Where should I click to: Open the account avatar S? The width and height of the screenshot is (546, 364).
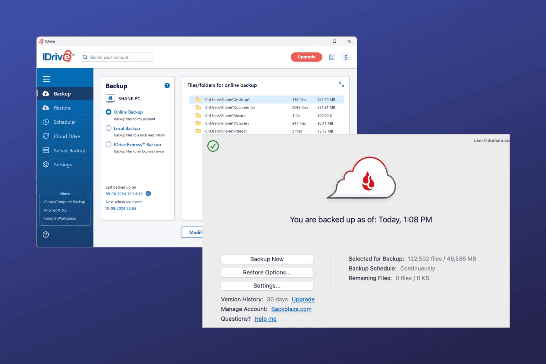346,57
